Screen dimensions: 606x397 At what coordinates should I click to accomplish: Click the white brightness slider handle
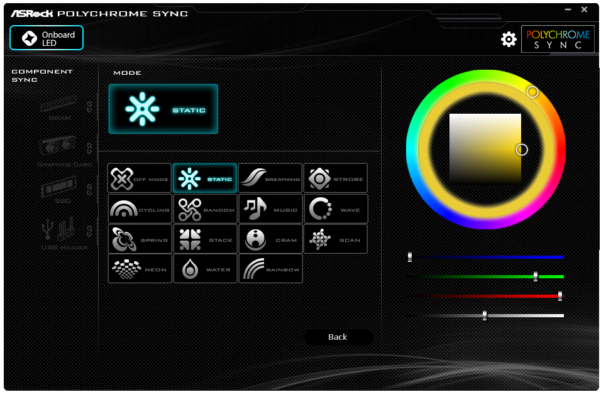pyautogui.click(x=485, y=315)
